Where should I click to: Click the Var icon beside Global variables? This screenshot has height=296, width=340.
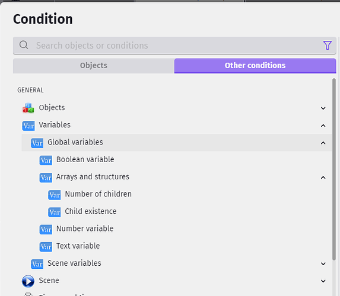pos(37,143)
